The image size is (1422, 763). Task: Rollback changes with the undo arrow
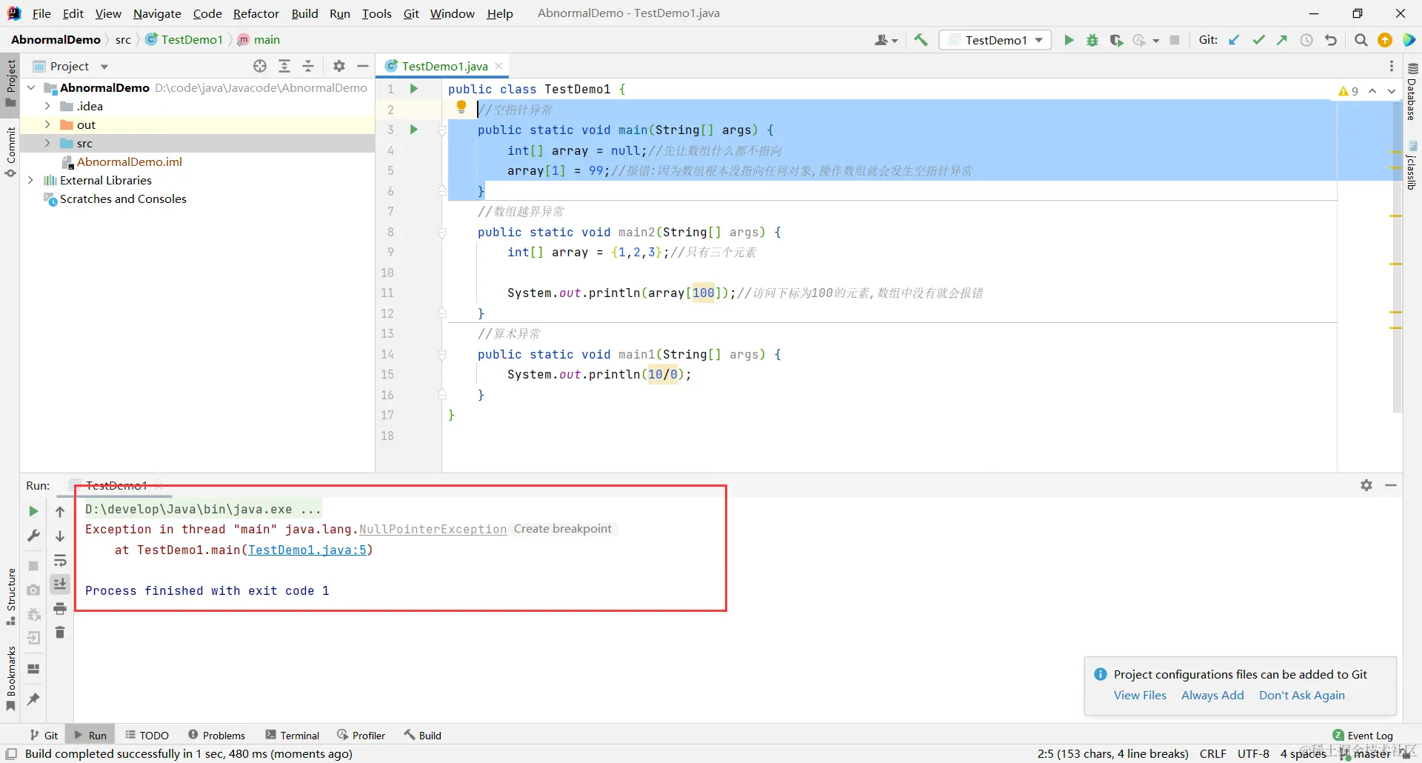tap(1331, 40)
